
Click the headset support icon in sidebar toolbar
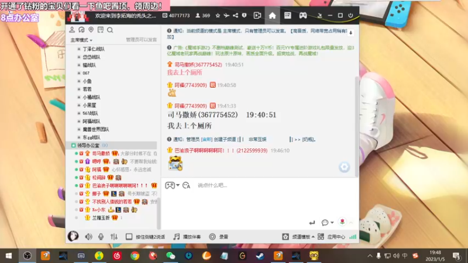tap(81, 30)
